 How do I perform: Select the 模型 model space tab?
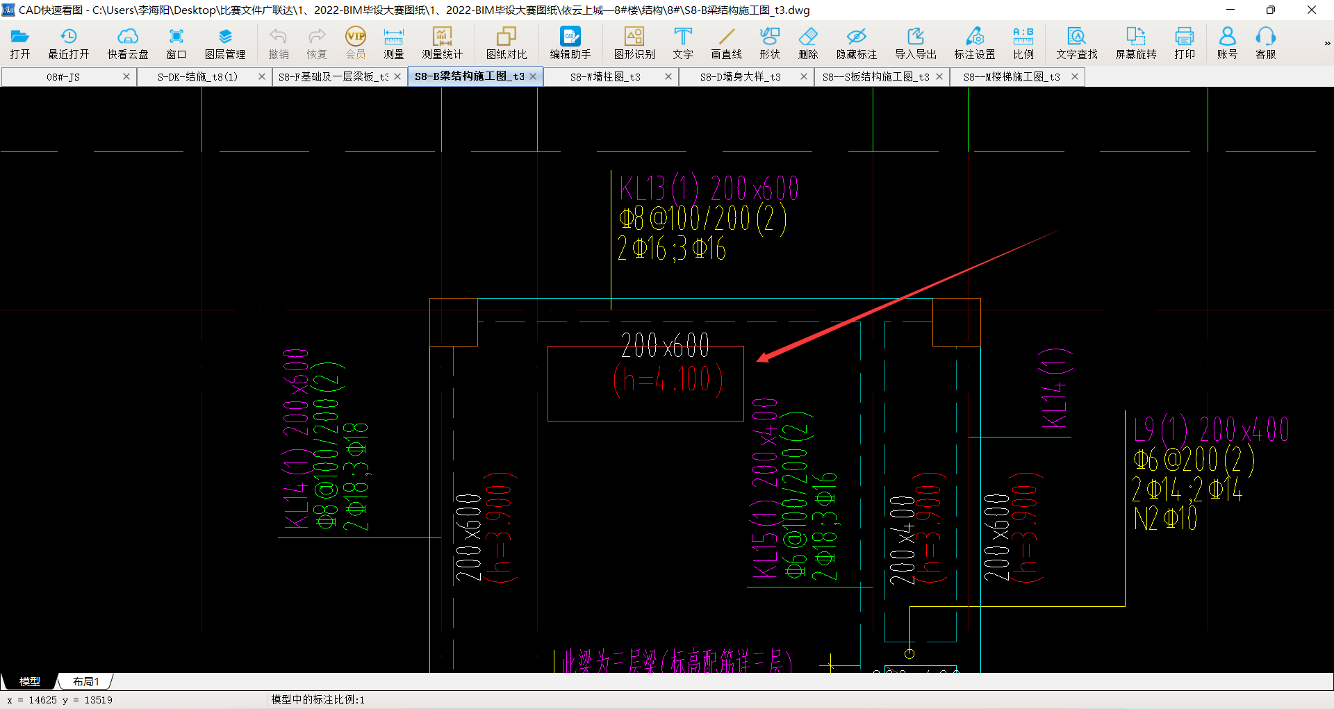pyautogui.click(x=30, y=681)
